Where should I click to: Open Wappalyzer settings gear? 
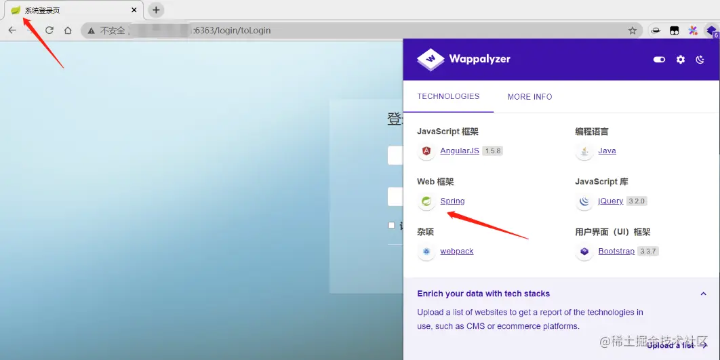681,59
